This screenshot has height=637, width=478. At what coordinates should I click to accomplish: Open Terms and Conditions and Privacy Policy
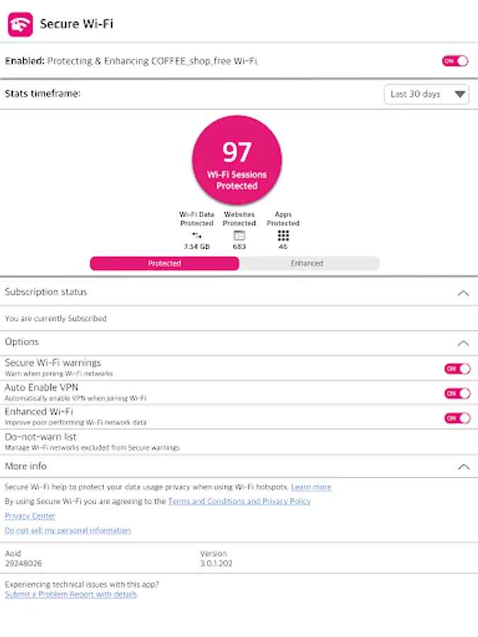(x=239, y=501)
